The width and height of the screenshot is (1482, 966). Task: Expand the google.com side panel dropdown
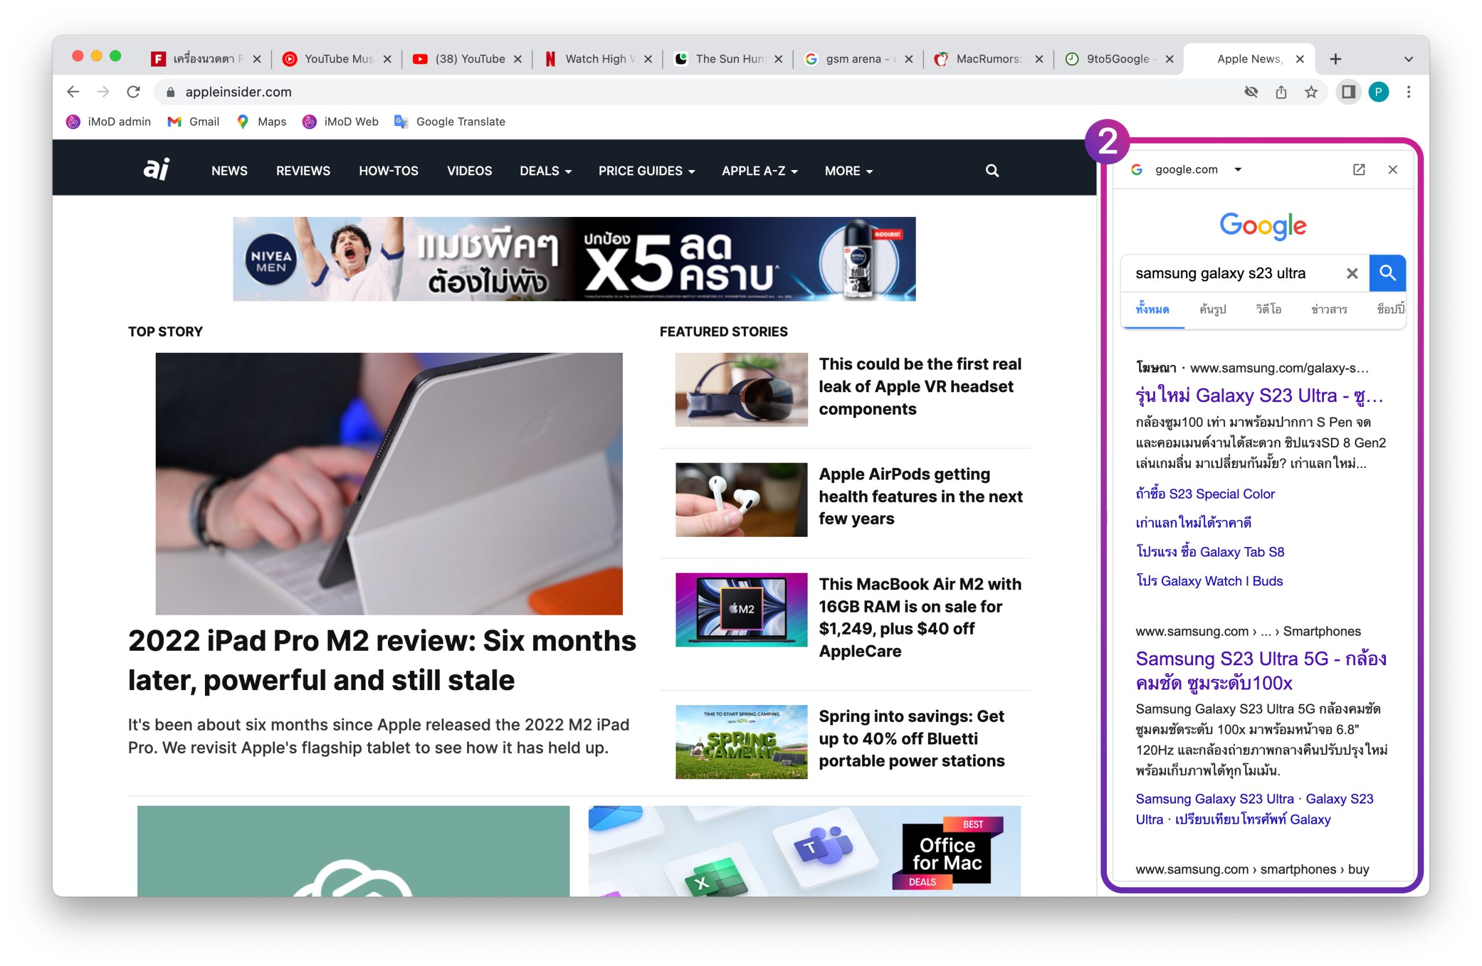1238,169
